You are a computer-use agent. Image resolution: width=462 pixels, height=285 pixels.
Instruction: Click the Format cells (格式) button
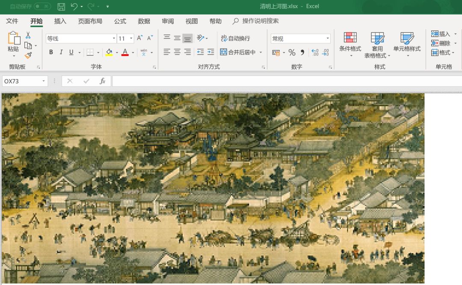(441, 52)
